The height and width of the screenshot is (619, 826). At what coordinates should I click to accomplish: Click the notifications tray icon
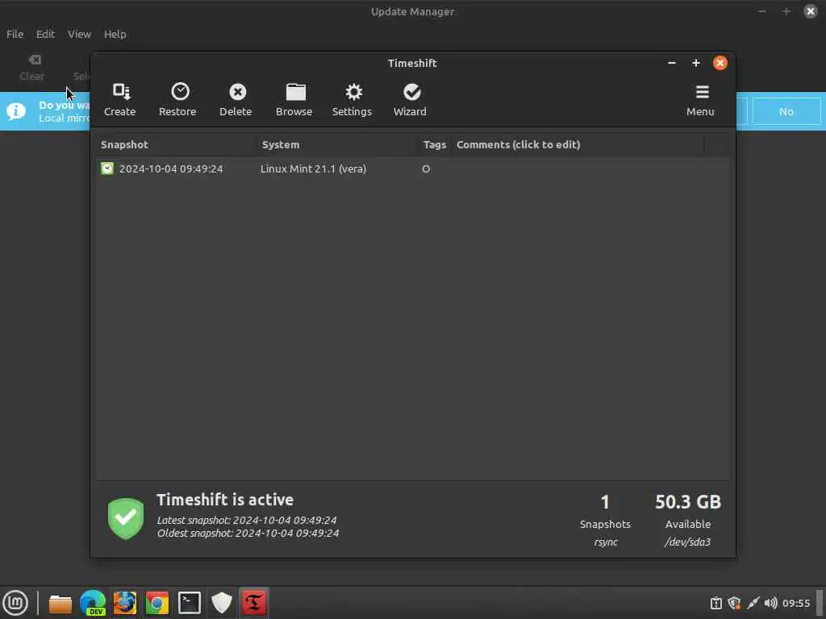coord(716,603)
